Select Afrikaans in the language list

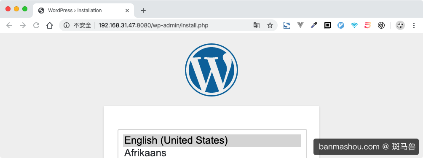[212, 153]
